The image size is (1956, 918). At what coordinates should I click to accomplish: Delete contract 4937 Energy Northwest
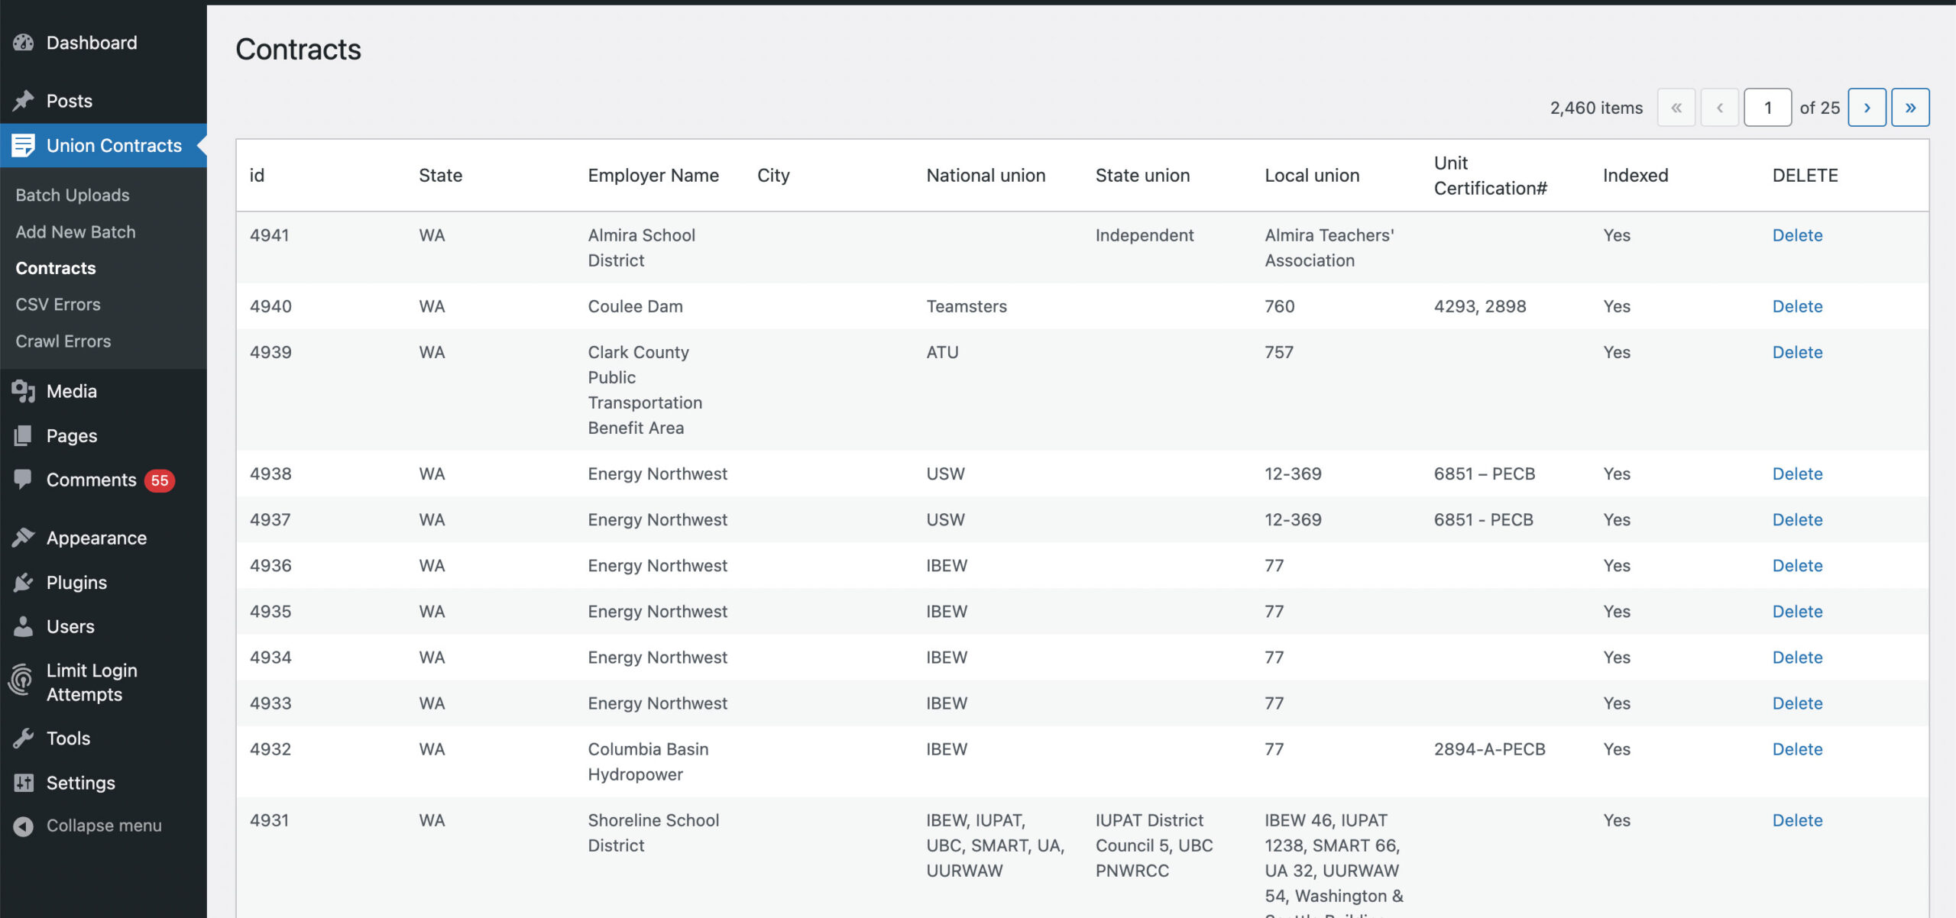[1797, 519]
